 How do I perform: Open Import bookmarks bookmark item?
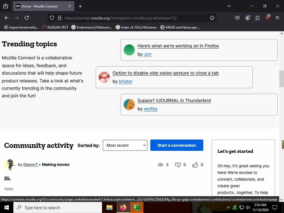[21, 27]
